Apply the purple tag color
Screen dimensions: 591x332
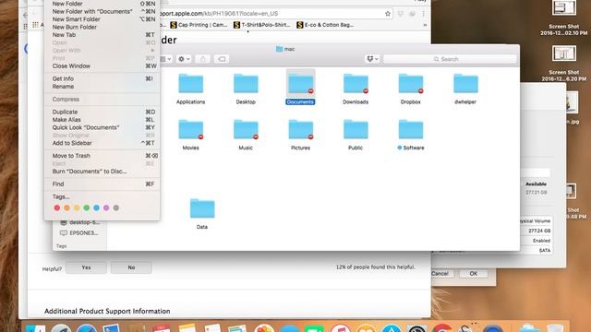106,207
